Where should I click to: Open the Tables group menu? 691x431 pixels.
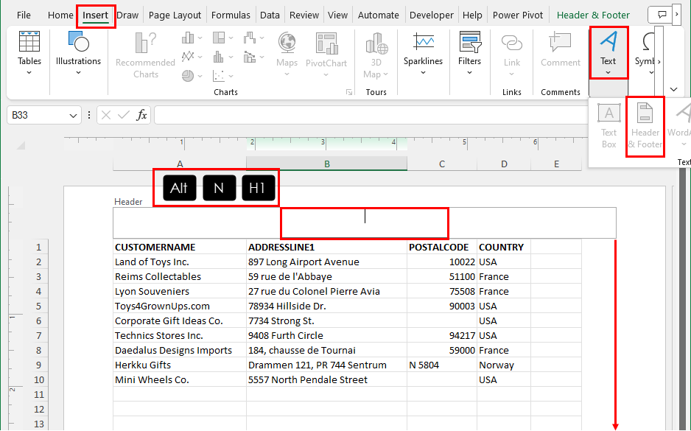click(x=29, y=53)
